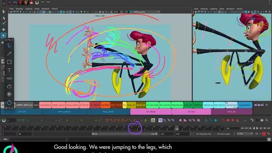Open the 24 fps frame rate dropdown

pos(245,134)
